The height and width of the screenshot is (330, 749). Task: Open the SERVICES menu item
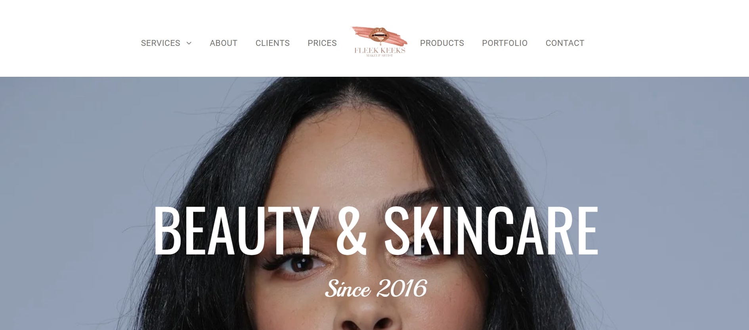point(160,43)
